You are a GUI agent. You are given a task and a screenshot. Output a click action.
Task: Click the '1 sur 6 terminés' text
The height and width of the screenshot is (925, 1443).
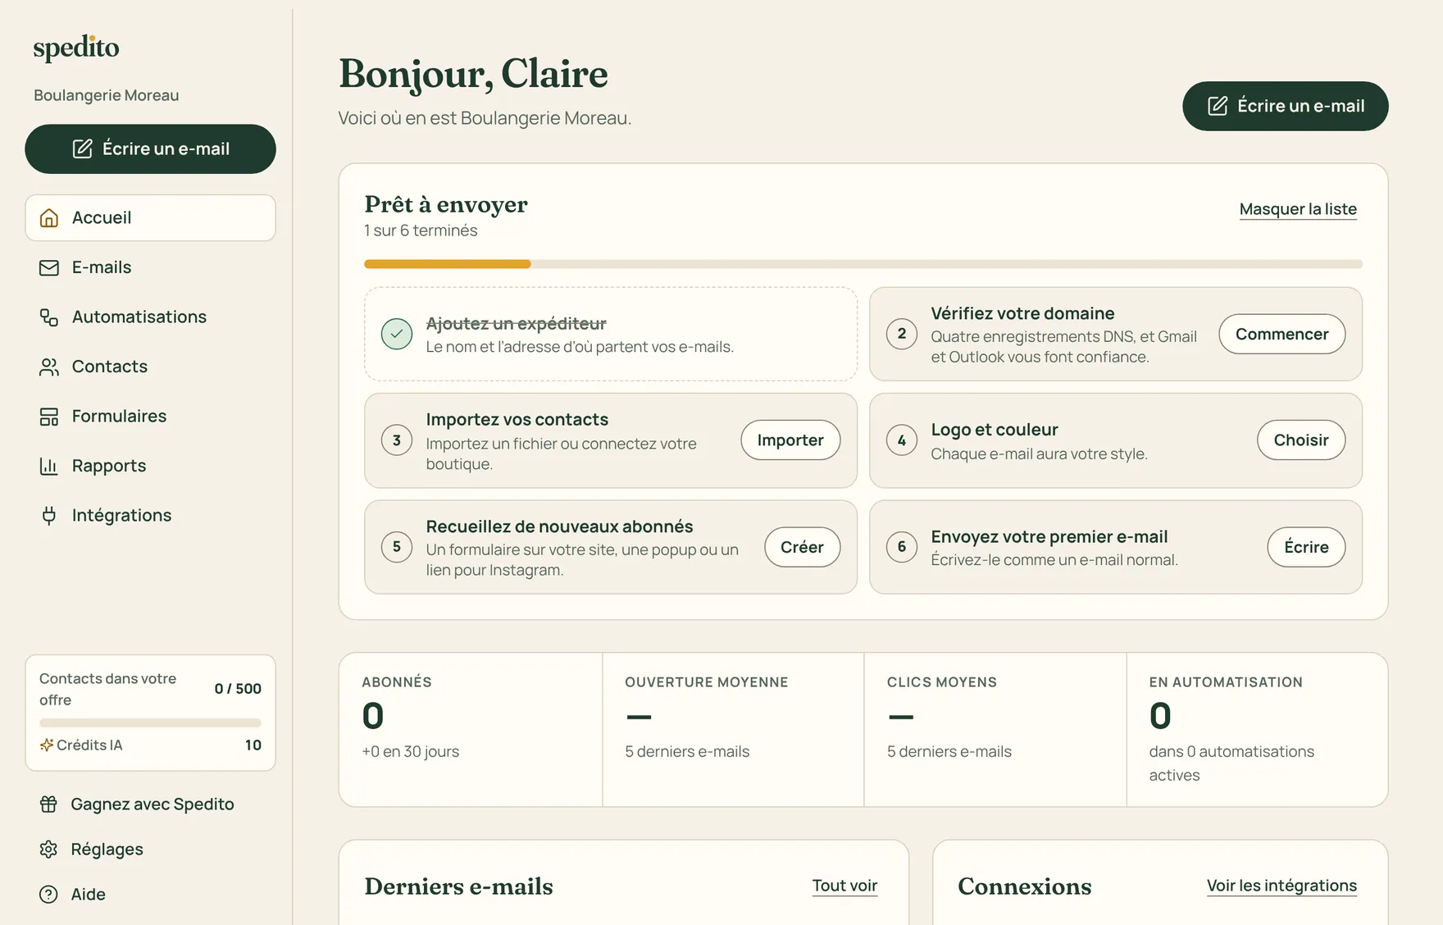point(421,230)
